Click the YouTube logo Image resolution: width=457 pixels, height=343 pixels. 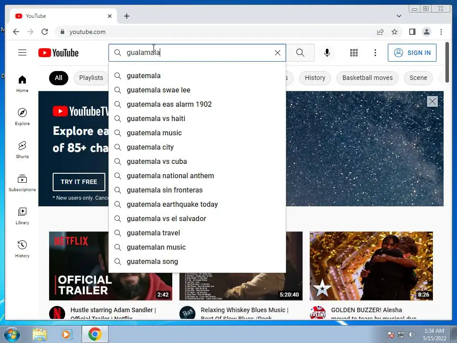[58, 53]
